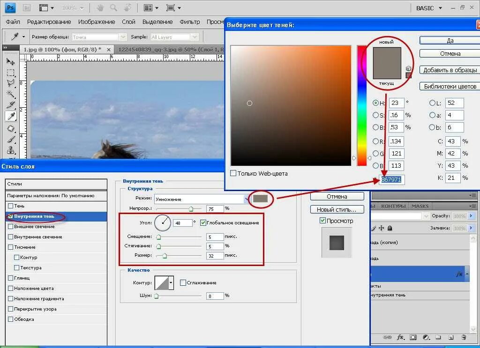Select the Move tool in the toolbox
The image size is (480, 348).
coord(10,61)
